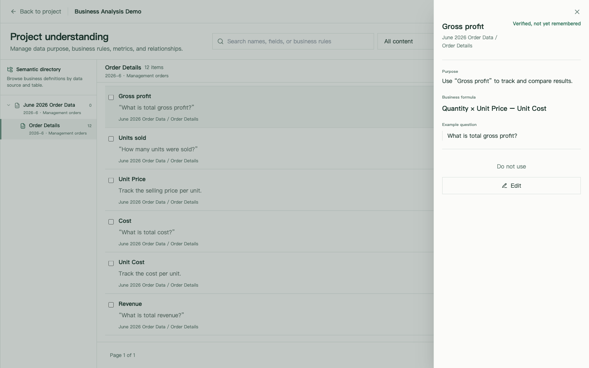Click the Tick the Unit Price checkbox

click(x=111, y=180)
